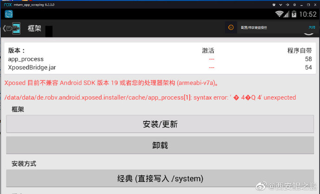The image size is (320, 194).
Task: Tap the Xposed puzzle back icon
Action: coord(12,28)
